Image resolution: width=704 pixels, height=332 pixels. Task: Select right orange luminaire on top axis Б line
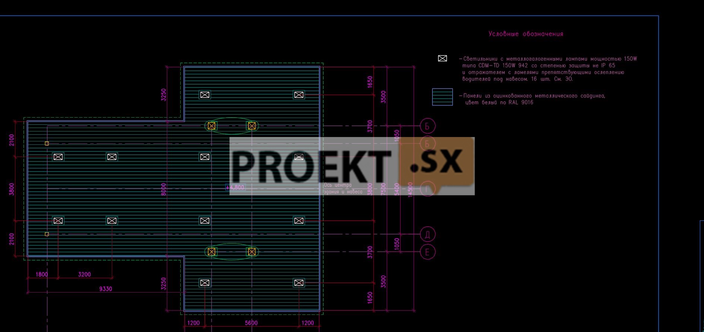[x=252, y=126]
